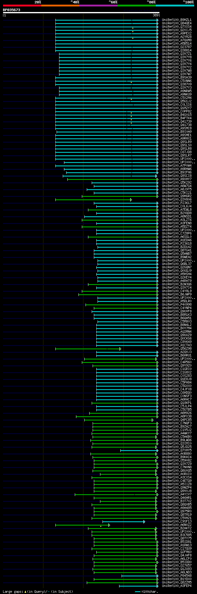
Task: Open hit label UniRef100_Q9SCI8
Action: [x=177, y=176]
